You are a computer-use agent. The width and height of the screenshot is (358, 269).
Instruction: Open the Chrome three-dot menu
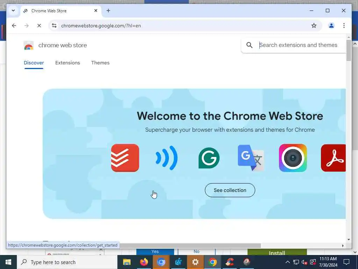(x=344, y=26)
